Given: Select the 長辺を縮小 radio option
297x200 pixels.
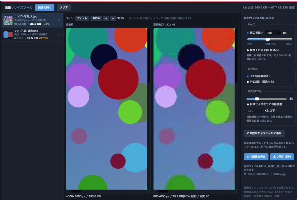Looking at the screenshot, I should click(x=248, y=33).
